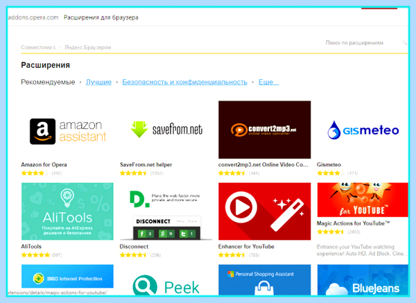Click the '(2403)' review count
The width and height of the screenshot is (416, 303).
(354, 232)
